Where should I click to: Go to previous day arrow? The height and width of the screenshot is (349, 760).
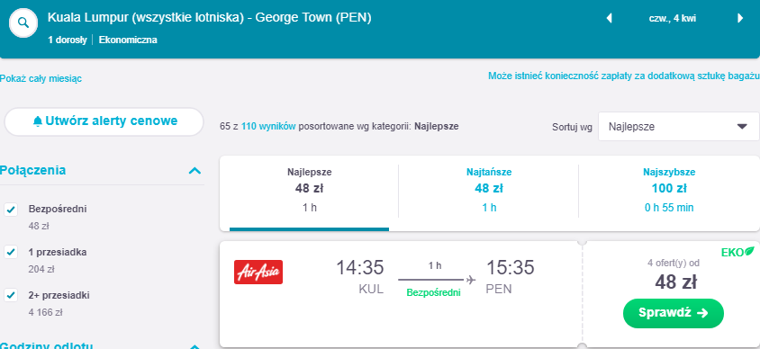pyautogui.click(x=610, y=18)
